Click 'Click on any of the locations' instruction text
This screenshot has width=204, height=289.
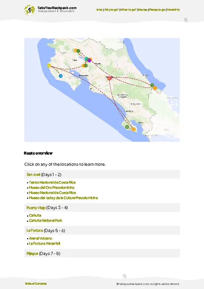pyautogui.click(x=65, y=165)
